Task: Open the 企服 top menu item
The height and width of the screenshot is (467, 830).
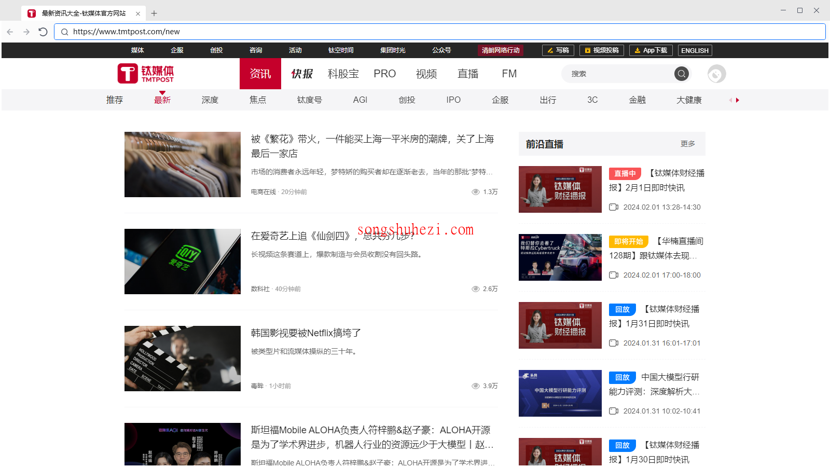Action: 177,50
